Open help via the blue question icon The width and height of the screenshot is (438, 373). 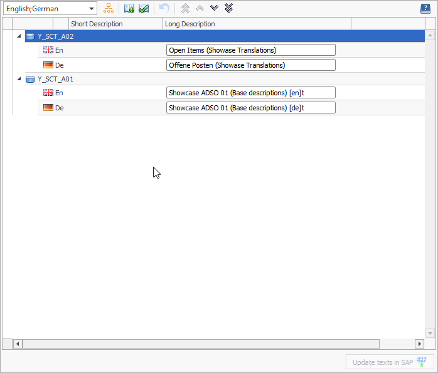point(425,9)
